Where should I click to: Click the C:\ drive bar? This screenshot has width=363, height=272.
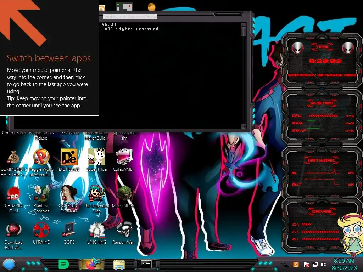(307, 224)
